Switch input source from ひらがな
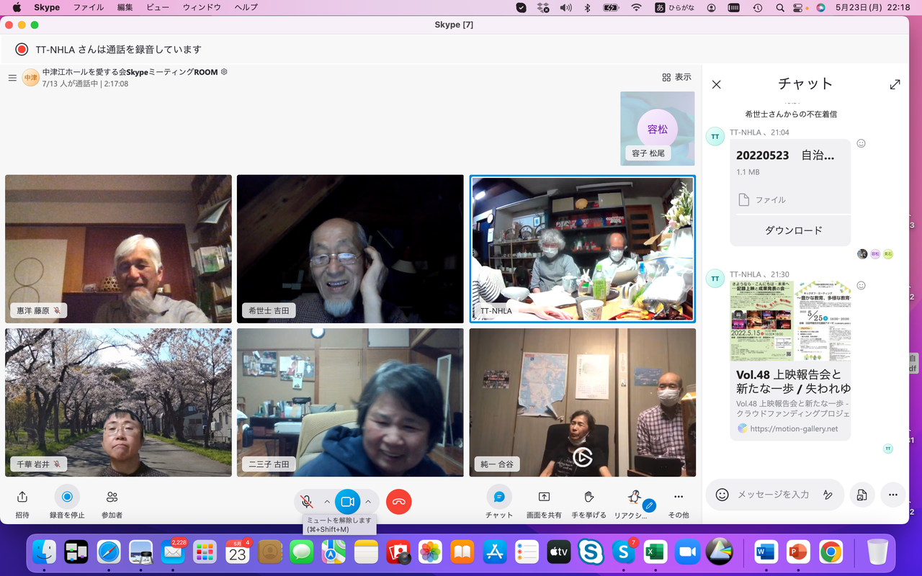The width and height of the screenshot is (922, 576). [x=674, y=7]
